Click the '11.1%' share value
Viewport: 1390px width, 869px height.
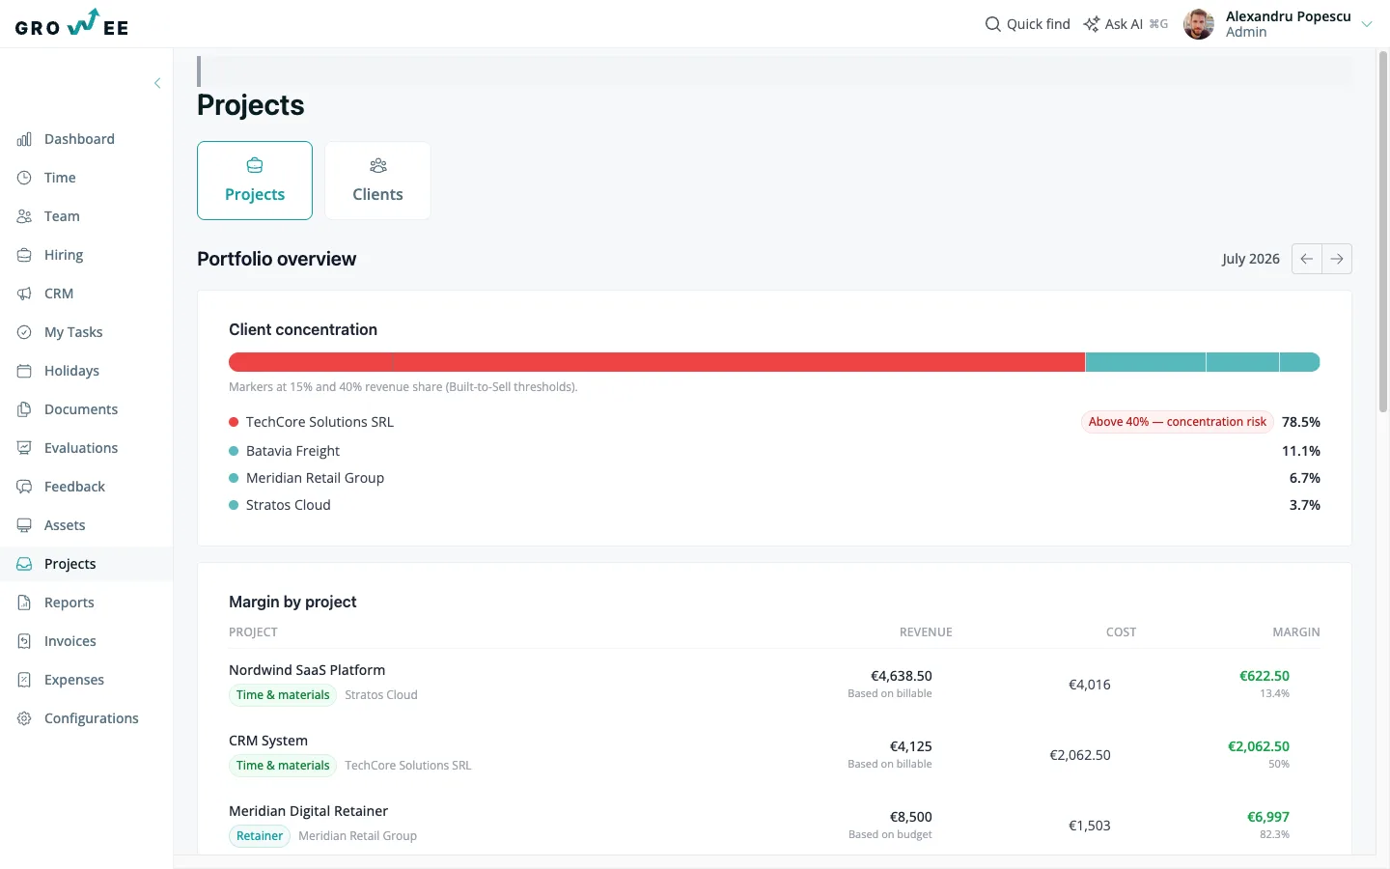[1301, 451]
